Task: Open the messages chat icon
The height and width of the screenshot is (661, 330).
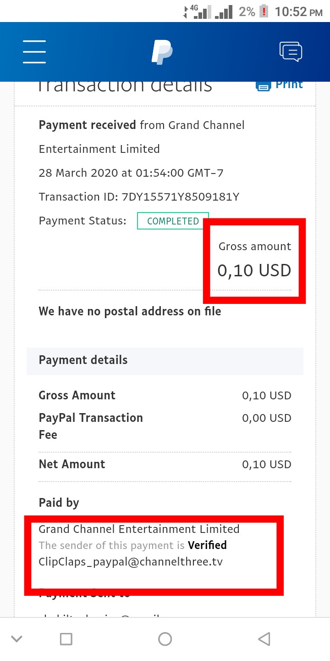Action: point(291,51)
